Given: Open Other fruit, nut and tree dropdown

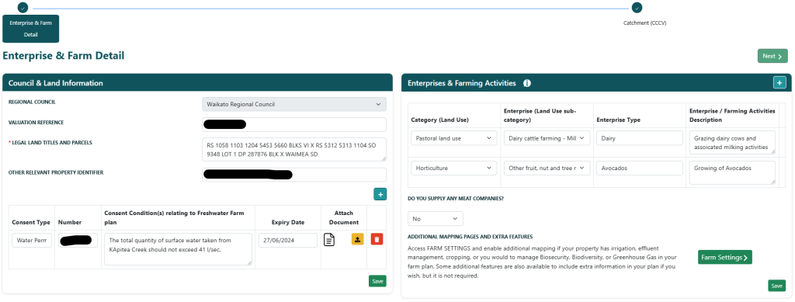Looking at the screenshot, I should (547, 168).
